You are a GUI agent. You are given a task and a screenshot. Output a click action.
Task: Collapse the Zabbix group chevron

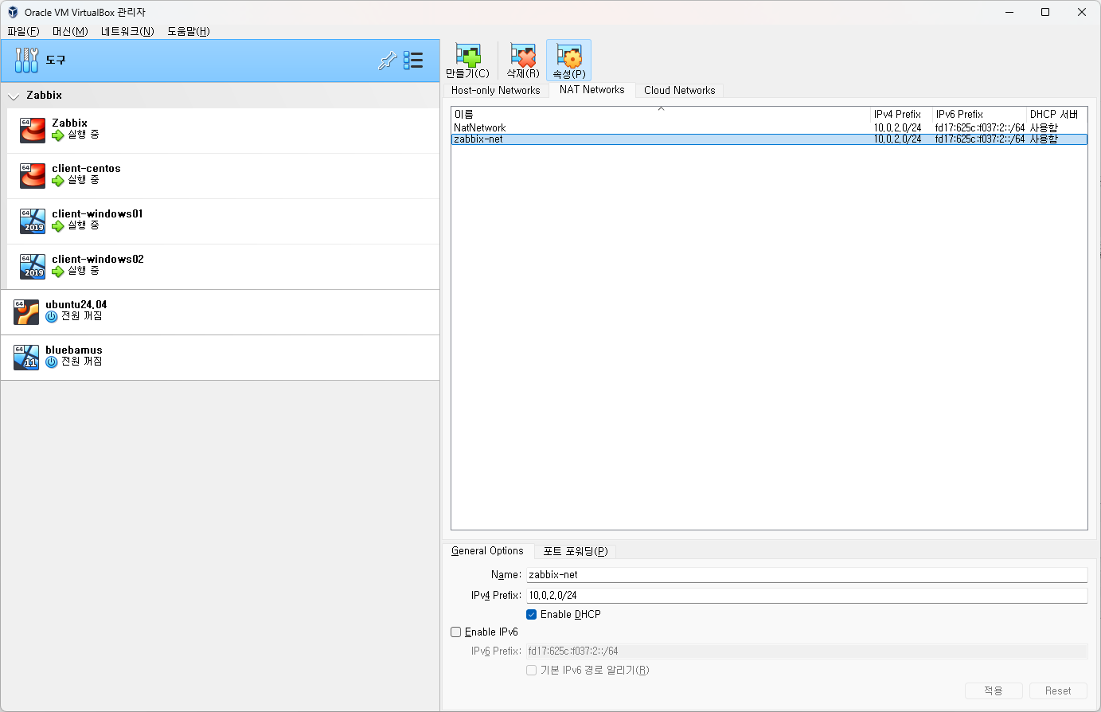(x=14, y=96)
